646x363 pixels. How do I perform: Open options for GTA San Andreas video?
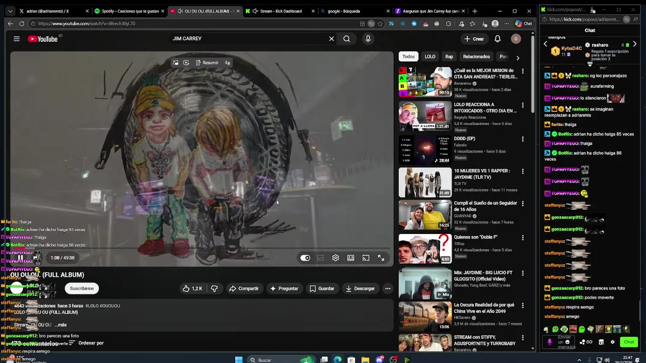(522, 71)
